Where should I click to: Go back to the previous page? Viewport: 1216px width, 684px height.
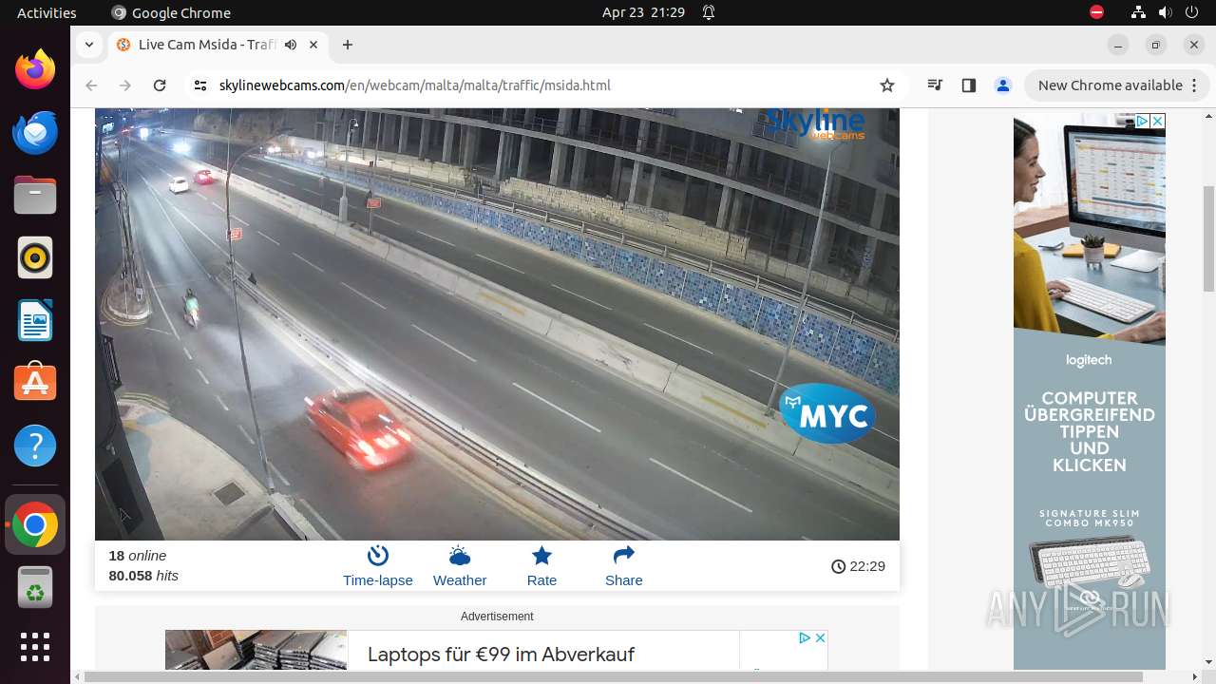click(x=91, y=85)
